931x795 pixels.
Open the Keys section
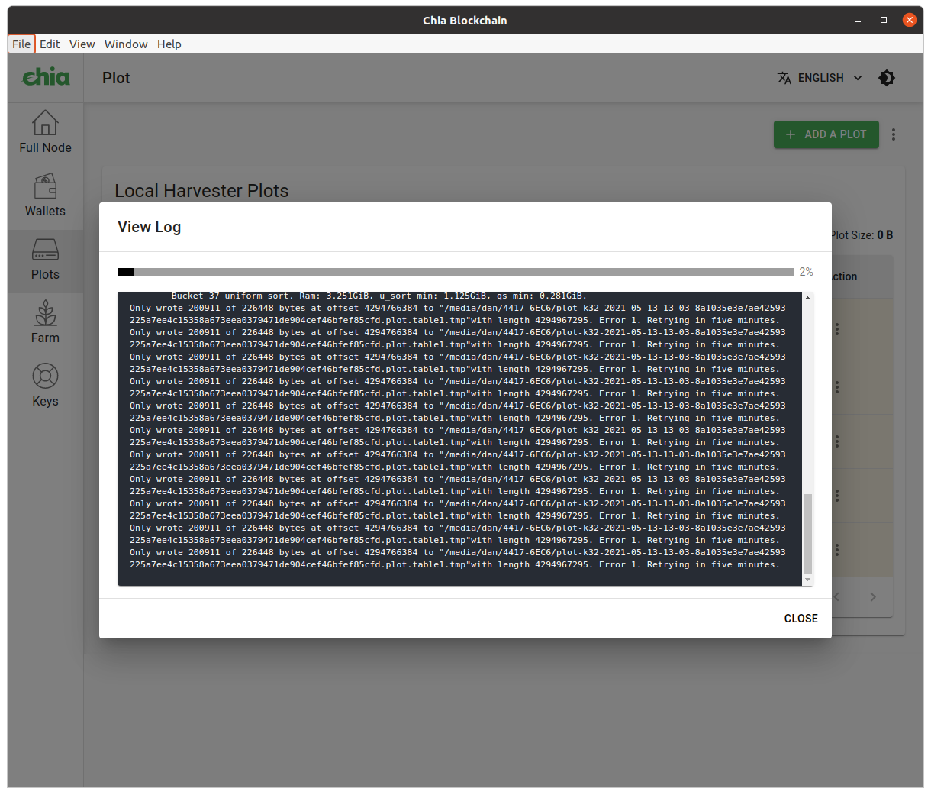click(x=45, y=386)
